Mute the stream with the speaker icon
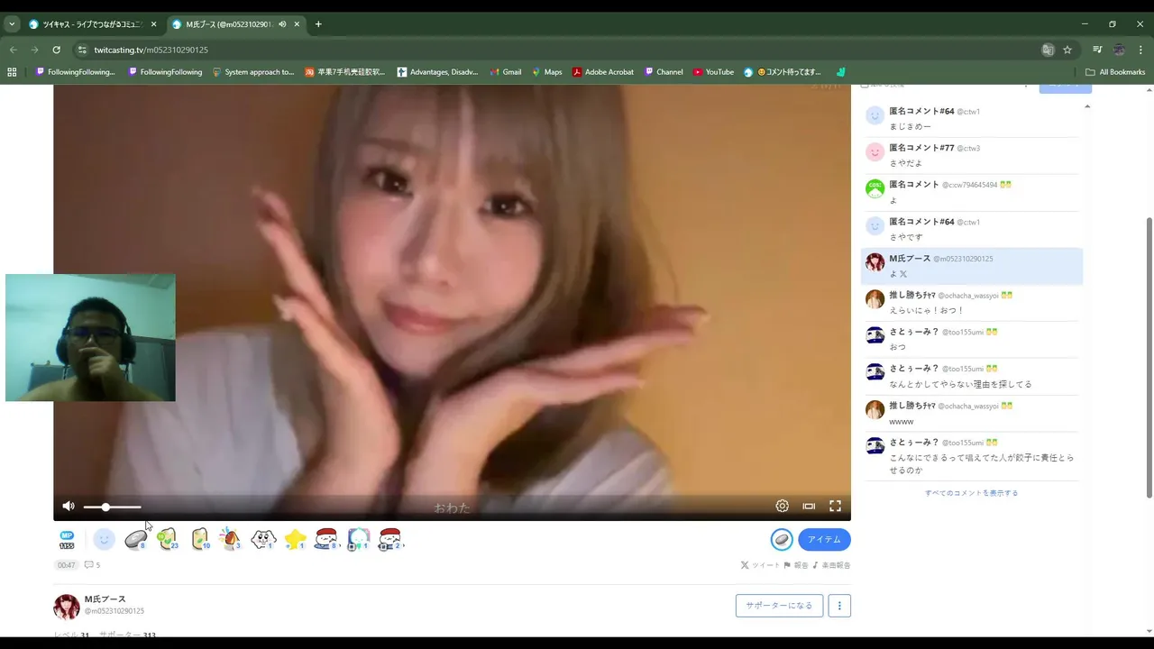Screen dimensions: 1154x649 coord(69,507)
